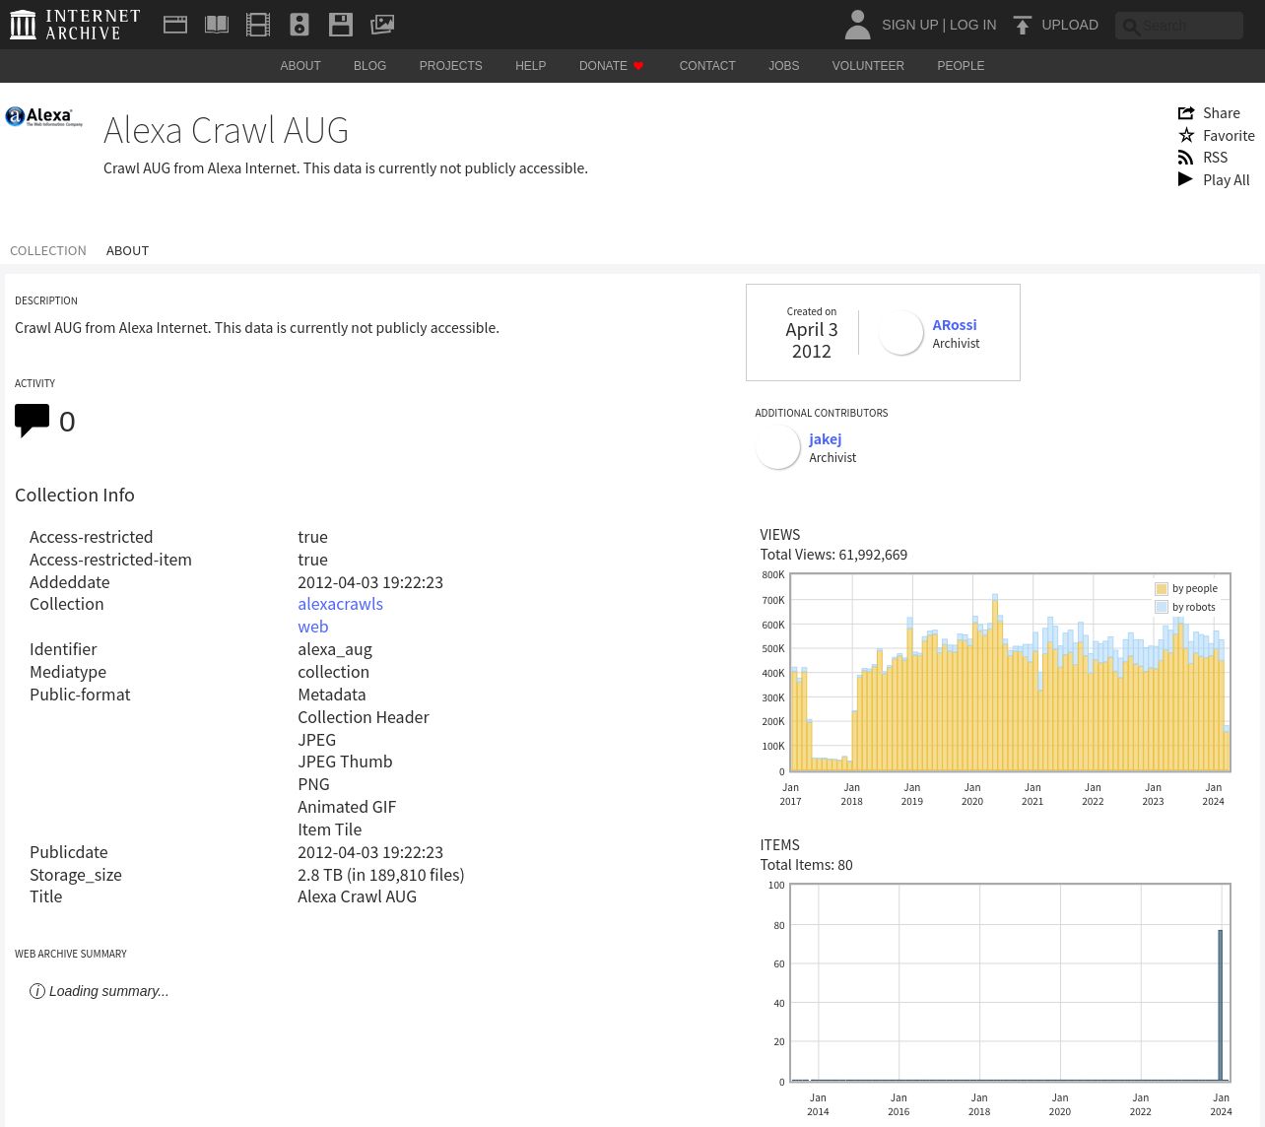1265x1127 pixels.
Task: Click the tall items bar near Jan 2024
Action: coord(1221,1006)
